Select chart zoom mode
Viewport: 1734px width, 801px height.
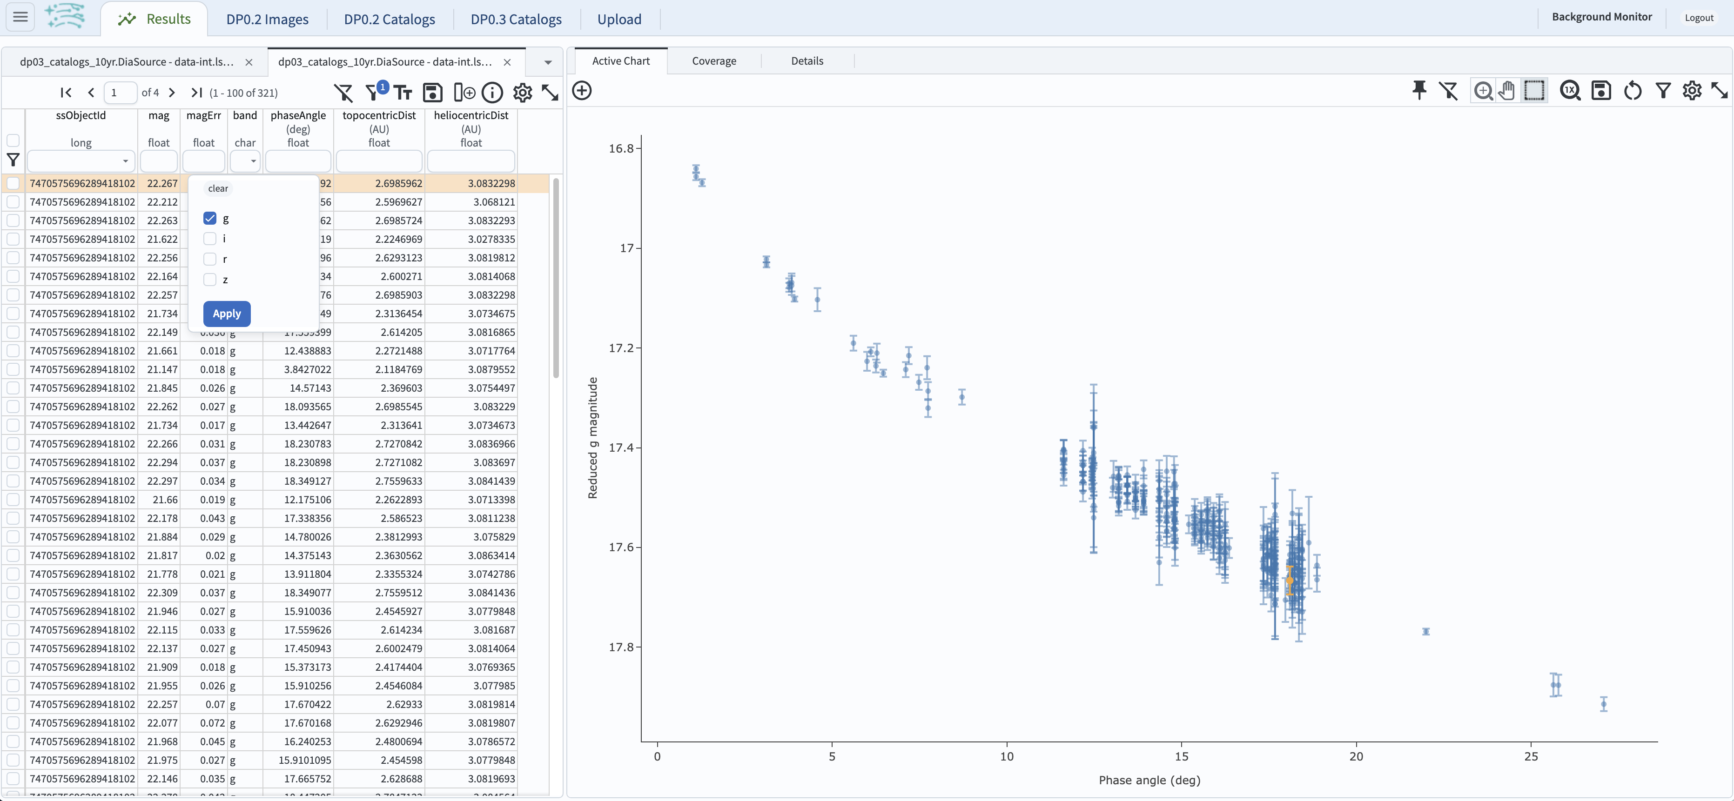(x=1483, y=90)
